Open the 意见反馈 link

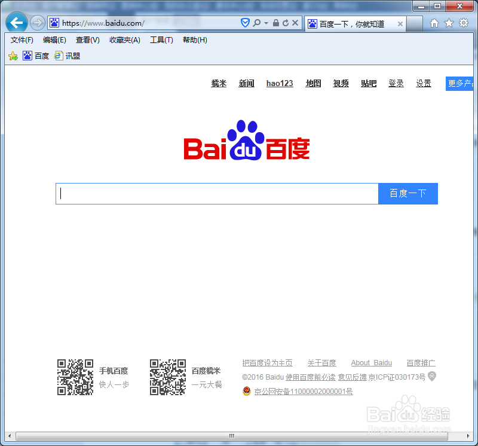pos(353,377)
